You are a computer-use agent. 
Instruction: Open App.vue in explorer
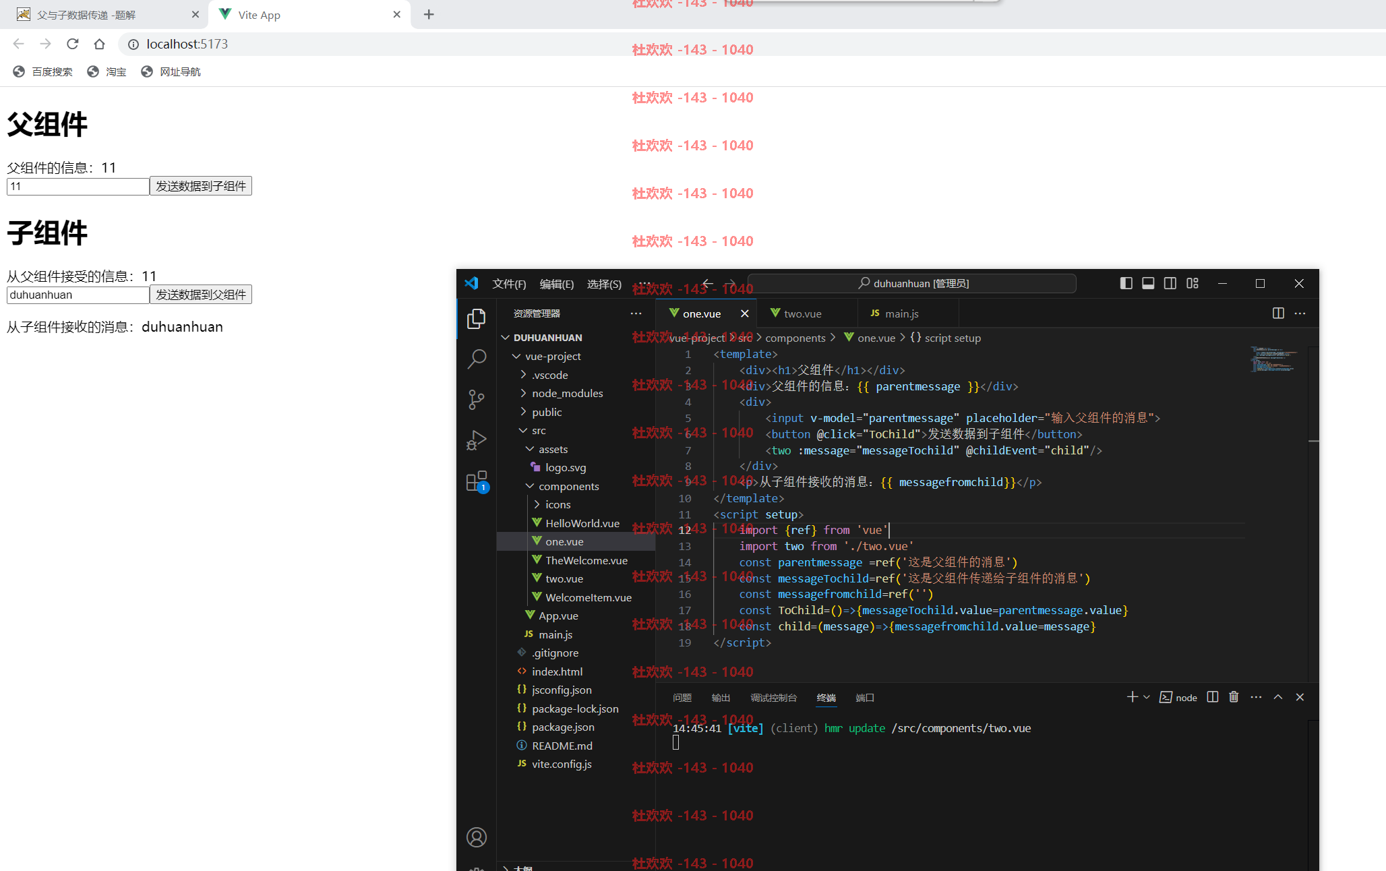(x=576, y=615)
